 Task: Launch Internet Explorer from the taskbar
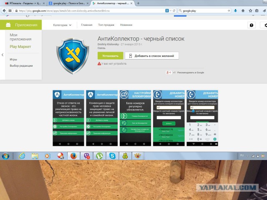[22, 156]
